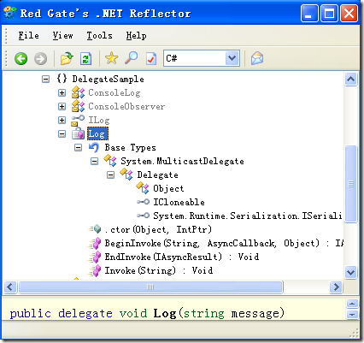
Task: Select the System.MulticastDelegate text
Action: click(x=182, y=161)
